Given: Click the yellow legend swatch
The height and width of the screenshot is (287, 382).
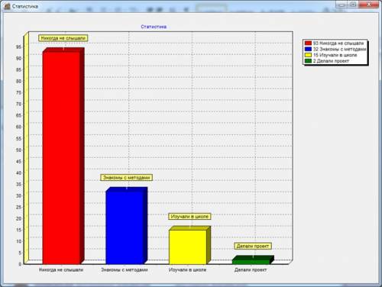Looking at the screenshot, I should [308, 55].
